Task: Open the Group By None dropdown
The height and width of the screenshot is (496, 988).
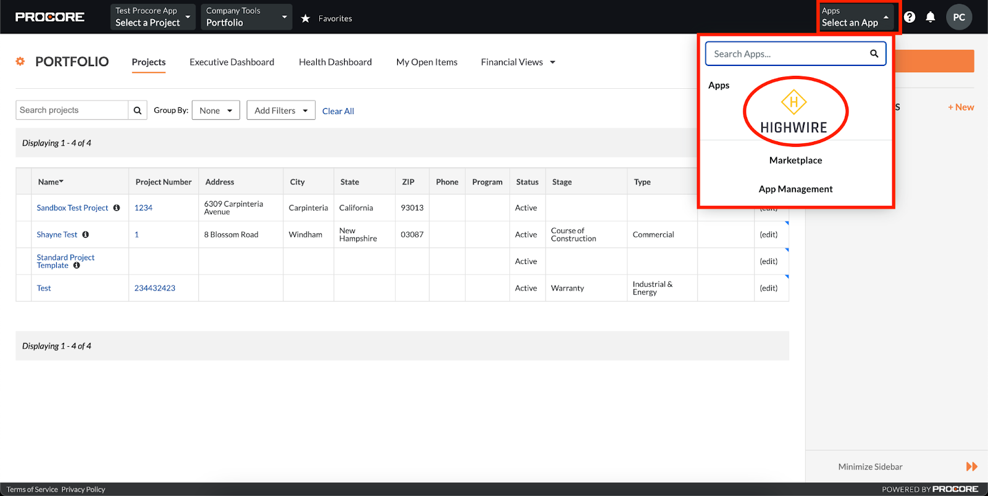Action: click(216, 110)
